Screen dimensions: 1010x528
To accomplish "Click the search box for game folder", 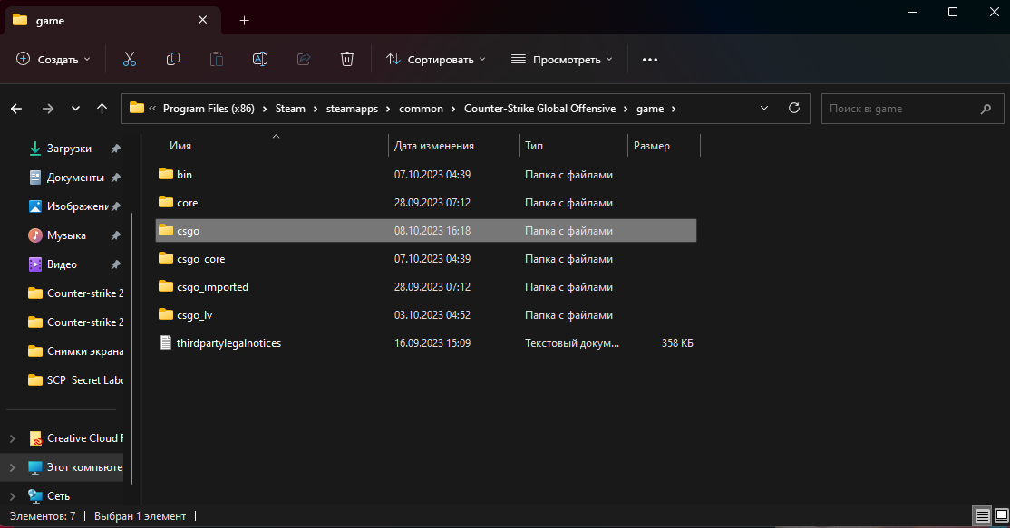I will point(898,109).
